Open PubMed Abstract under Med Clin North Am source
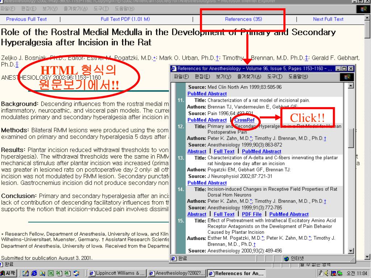Image resolution: width=371 pixels, height=278 pixels. [207, 94]
